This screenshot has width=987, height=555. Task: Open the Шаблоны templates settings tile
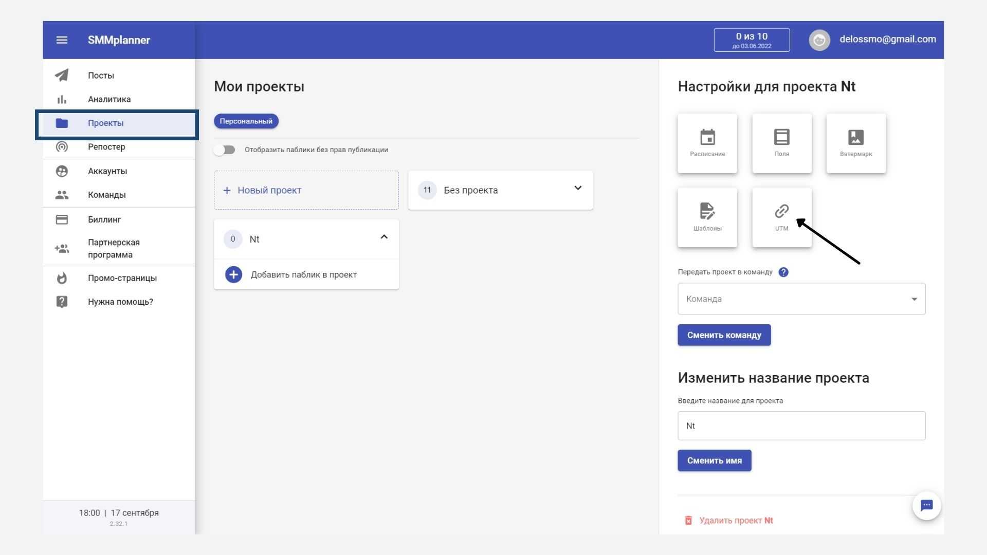[x=707, y=217]
